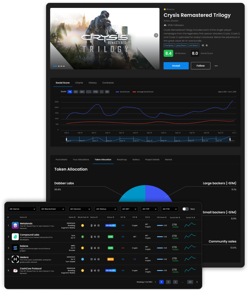The width and height of the screenshot is (249, 292).
Task: Select the 7d zoom range
Action: (70, 92)
